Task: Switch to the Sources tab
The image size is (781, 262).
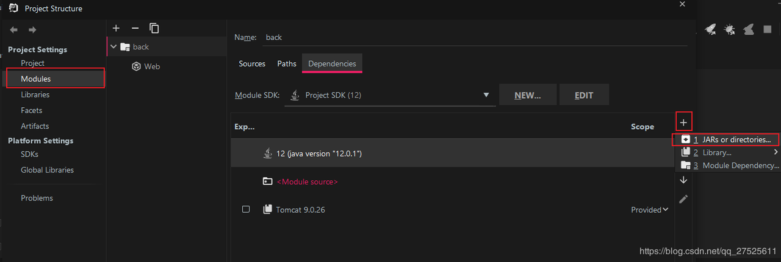Action: click(x=252, y=63)
